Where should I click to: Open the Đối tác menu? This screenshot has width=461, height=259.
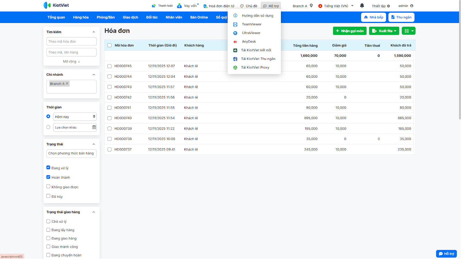point(152,17)
